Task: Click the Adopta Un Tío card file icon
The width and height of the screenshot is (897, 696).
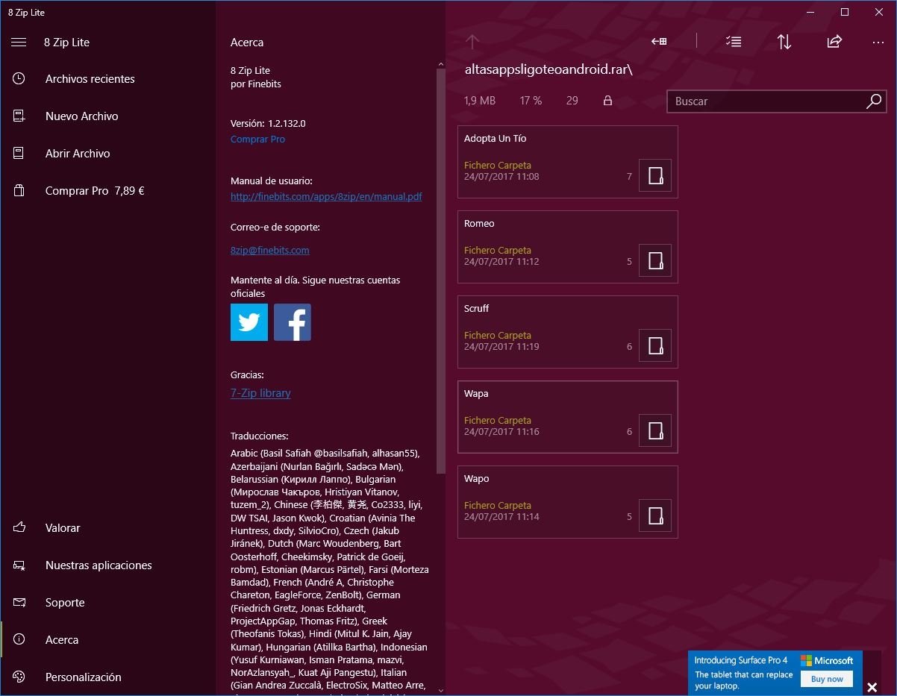Action: click(x=655, y=175)
